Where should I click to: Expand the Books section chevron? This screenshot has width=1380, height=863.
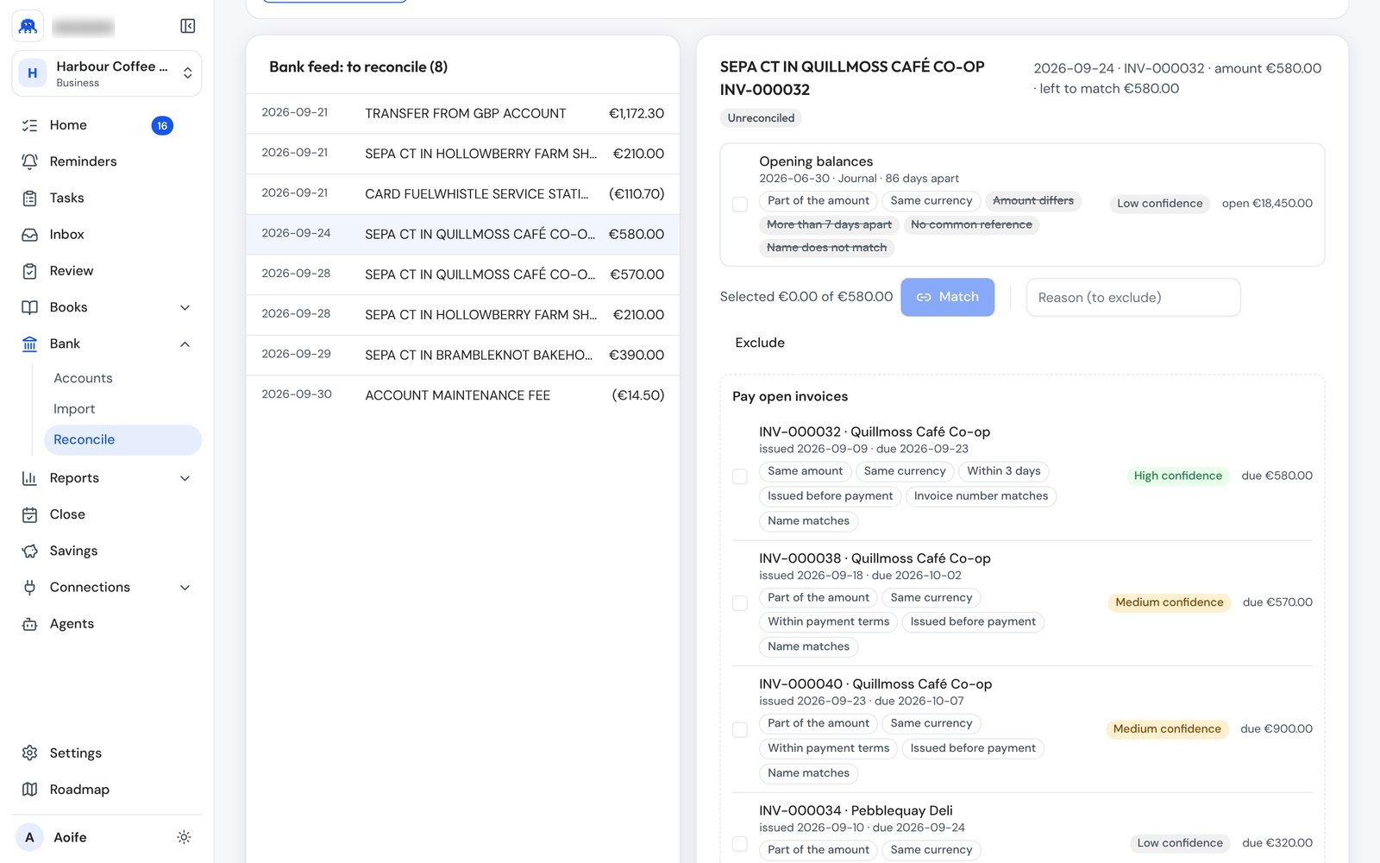[185, 307]
